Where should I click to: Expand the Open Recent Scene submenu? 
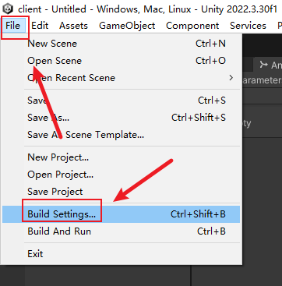coord(121,78)
